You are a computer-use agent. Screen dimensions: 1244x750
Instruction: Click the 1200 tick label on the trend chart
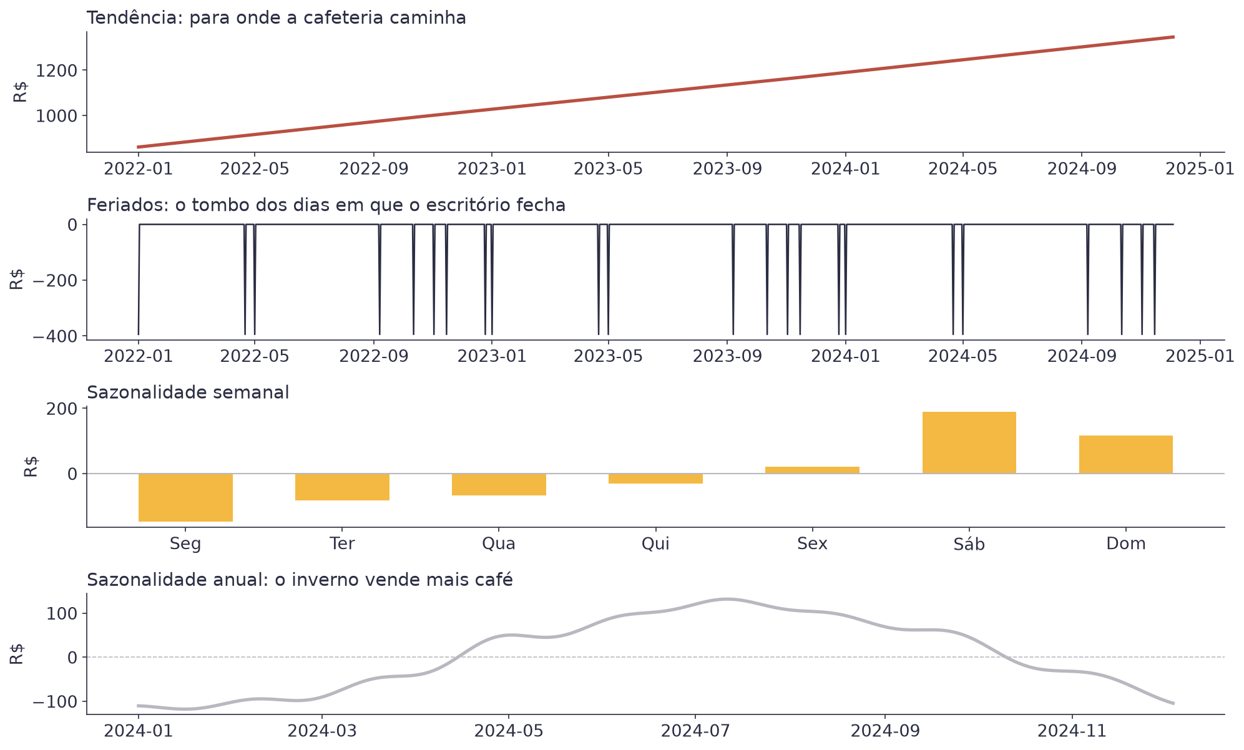[x=57, y=71]
